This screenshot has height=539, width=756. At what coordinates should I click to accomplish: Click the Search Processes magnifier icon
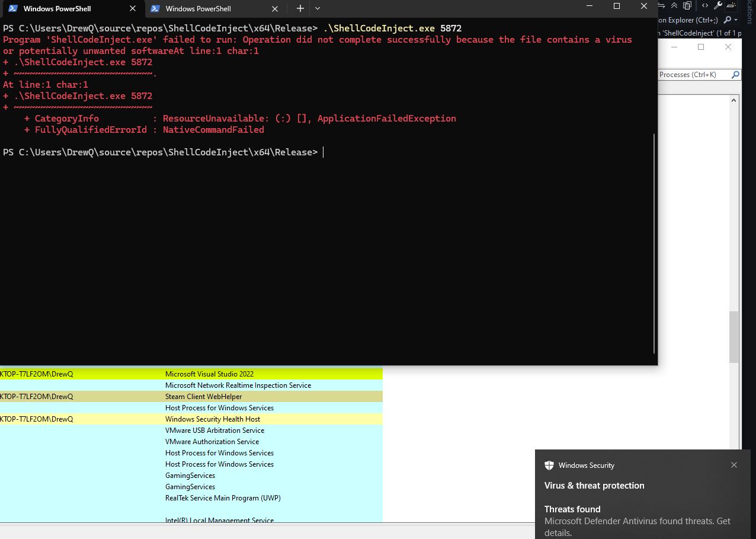click(x=735, y=75)
